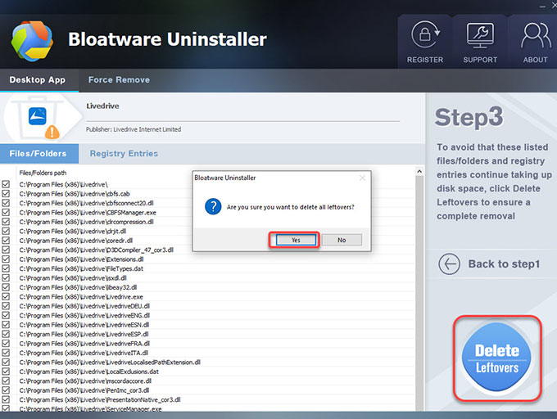Toggle checkbox for libeay32.dll

click(x=6, y=287)
